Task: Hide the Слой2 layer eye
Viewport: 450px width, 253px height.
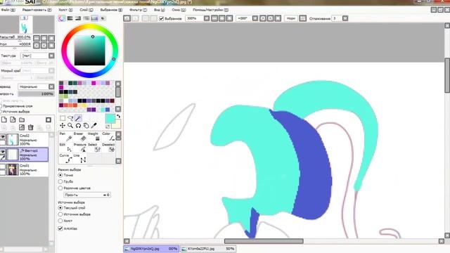Action: pos(3,137)
